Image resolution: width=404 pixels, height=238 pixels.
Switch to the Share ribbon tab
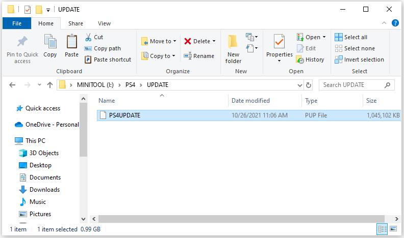pyautogui.click(x=75, y=23)
